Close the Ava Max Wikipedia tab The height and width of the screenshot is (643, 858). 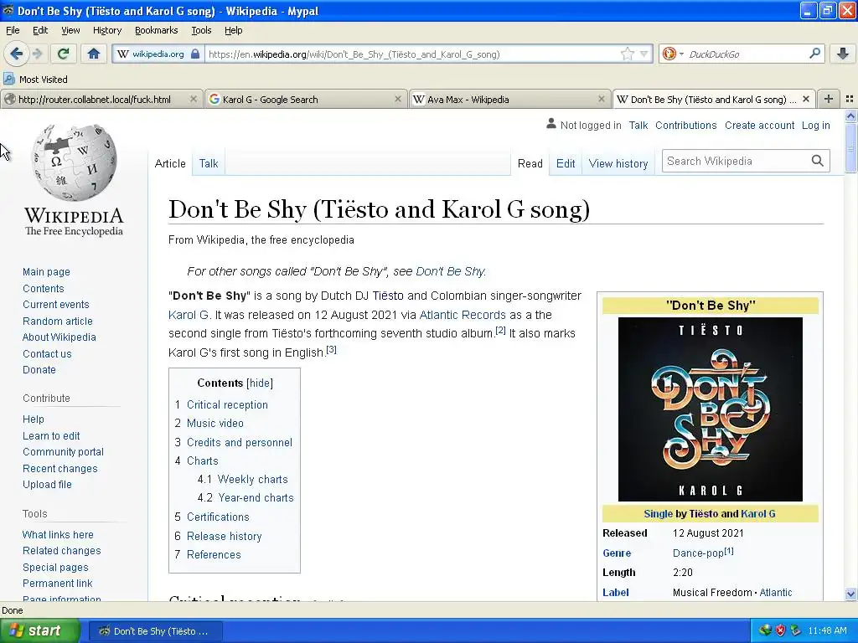pos(602,99)
